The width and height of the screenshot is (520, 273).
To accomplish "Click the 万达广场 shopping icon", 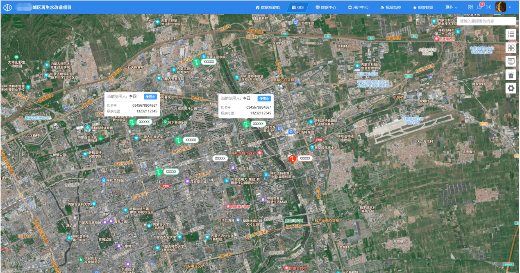I will (x=232, y=168).
